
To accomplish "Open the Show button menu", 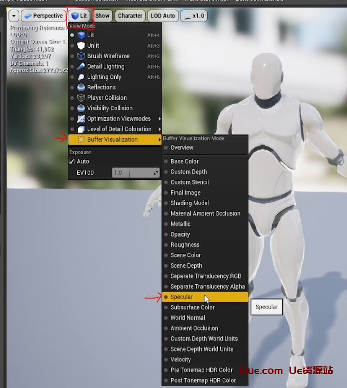I will (x=102, y=16).
